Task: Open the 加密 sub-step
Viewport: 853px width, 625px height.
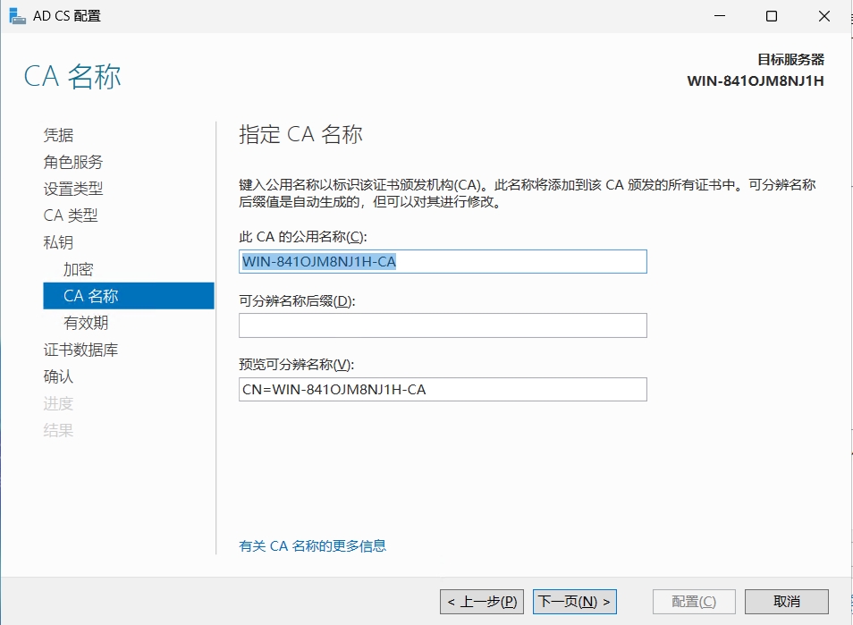Action: 79,269
